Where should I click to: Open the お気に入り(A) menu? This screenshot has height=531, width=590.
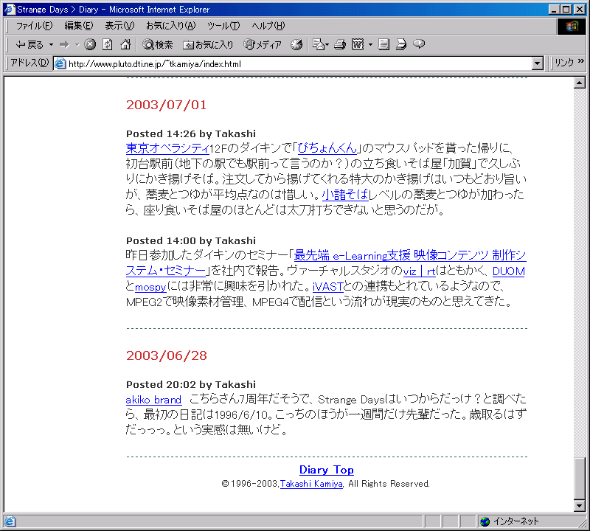click(x=171, y=26)
